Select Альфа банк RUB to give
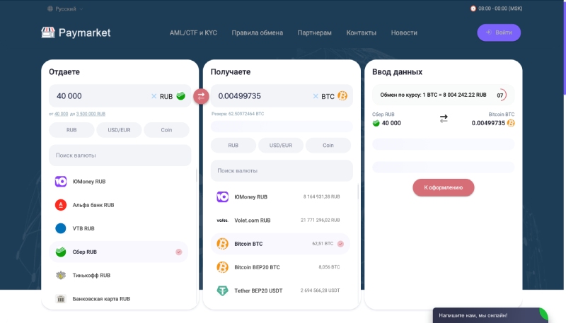Screen dimensions: 566x323 point(118,205)
